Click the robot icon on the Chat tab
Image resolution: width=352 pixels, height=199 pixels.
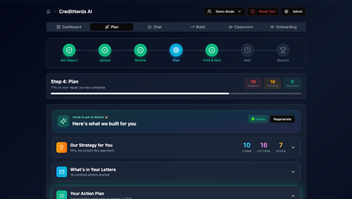[150, 27]
